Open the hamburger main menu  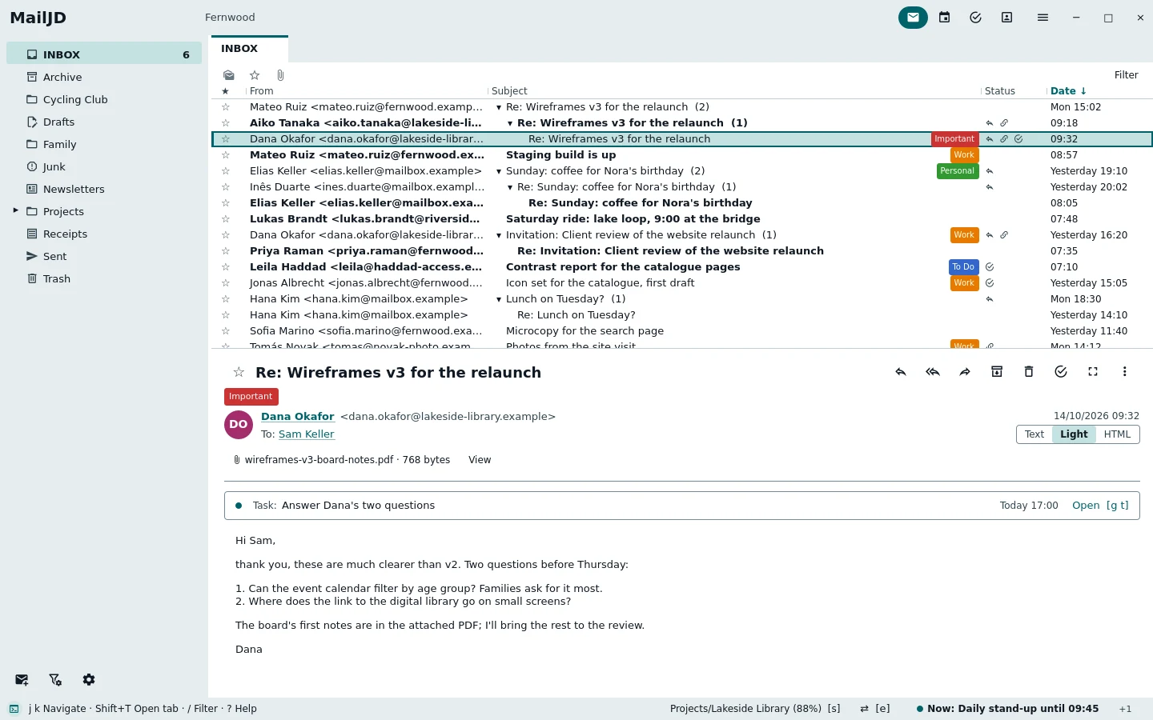1043,18
